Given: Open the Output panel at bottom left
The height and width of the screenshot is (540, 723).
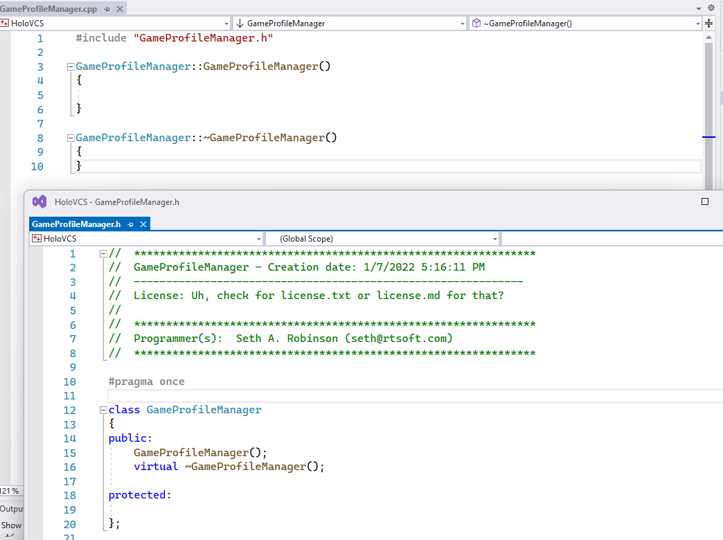Looking at the screenshot, I should [10, 508].
